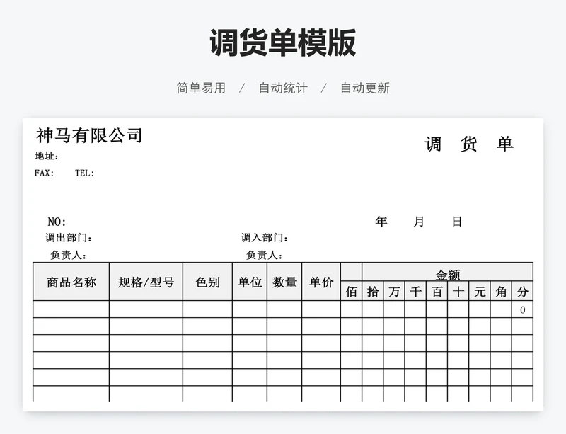Click the TEL: label
The height and width of the screenshot is (434, 566).
[84, 173]
